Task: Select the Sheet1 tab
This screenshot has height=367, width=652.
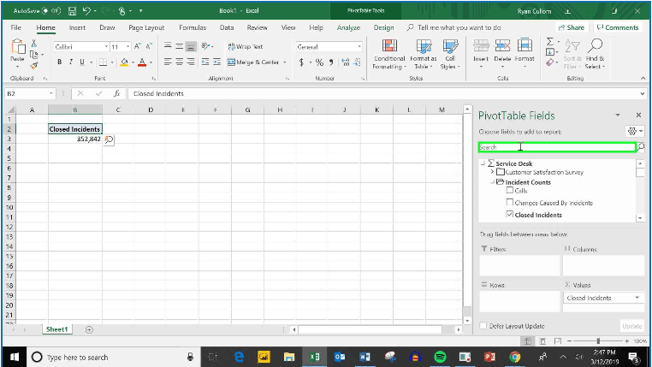Action: click(x=57, y=329)
